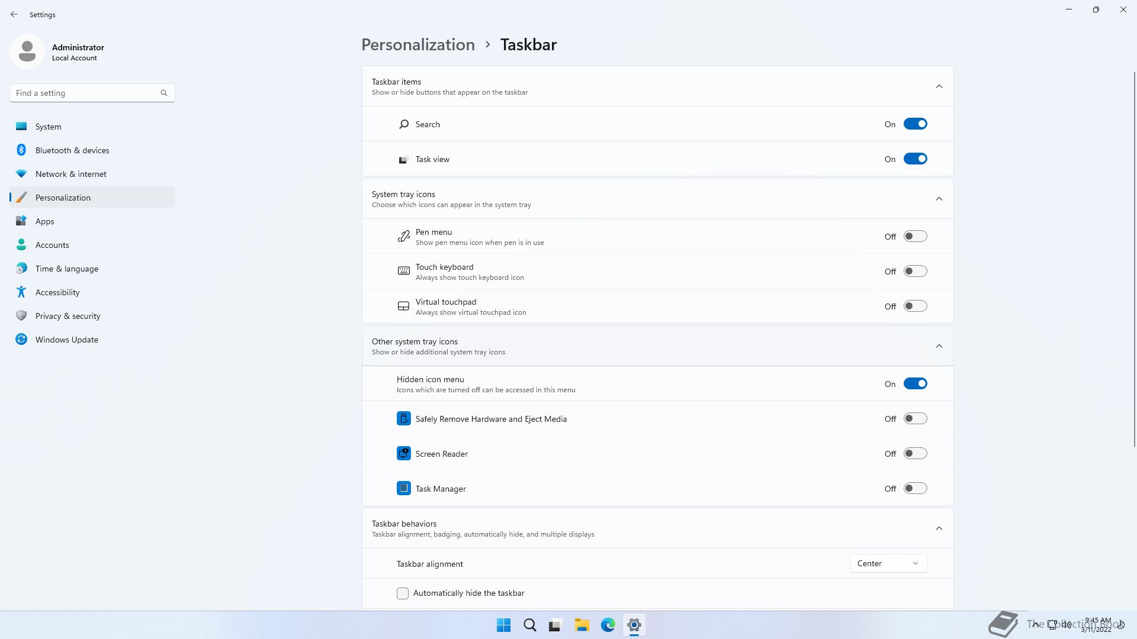This screenshot has height=639, width=1137.
Task: Enable the Touch keyboard toggle
Action: coord(915,272)
